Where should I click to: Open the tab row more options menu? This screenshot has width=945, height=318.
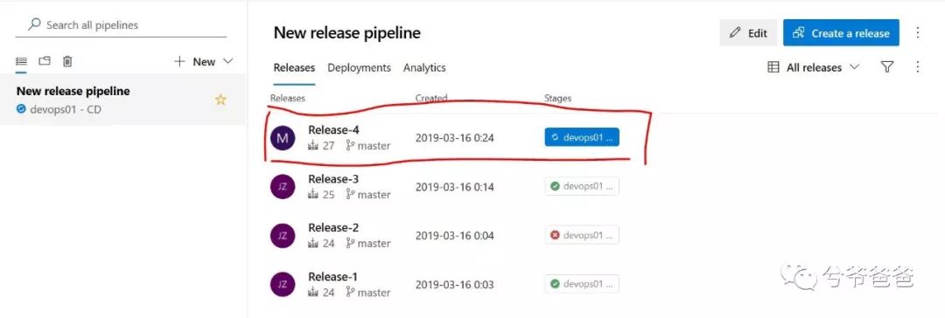[x=918, y=67]
